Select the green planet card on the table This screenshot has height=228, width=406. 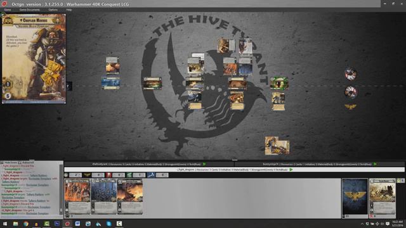pos(279,83)
